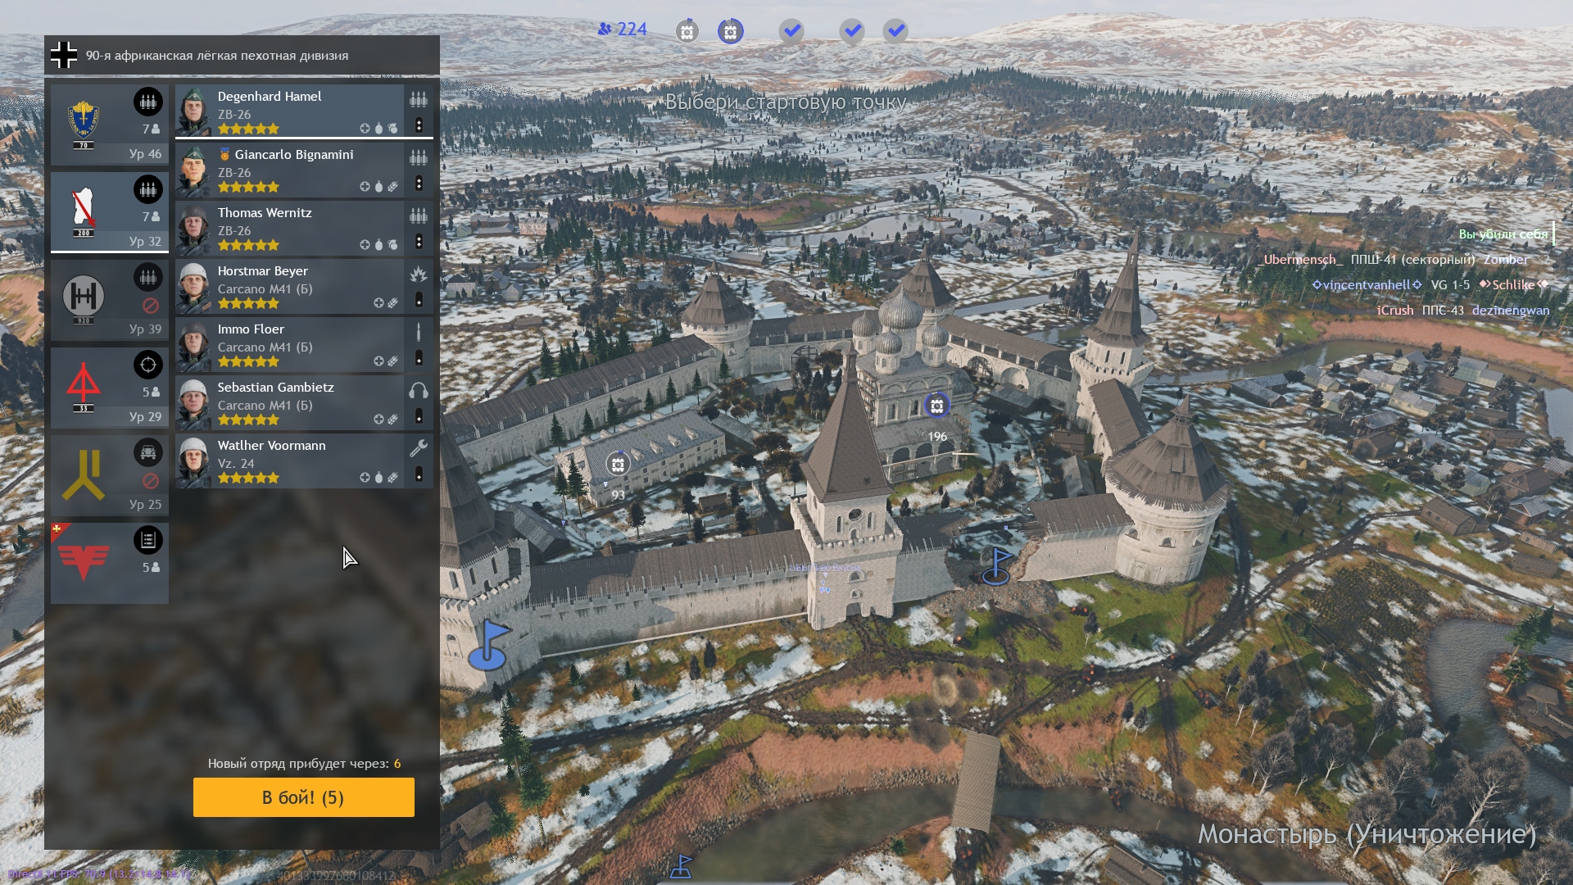Select radio operator Sebastian Gambietz
1573x885 pixels.
pos(304,402)
